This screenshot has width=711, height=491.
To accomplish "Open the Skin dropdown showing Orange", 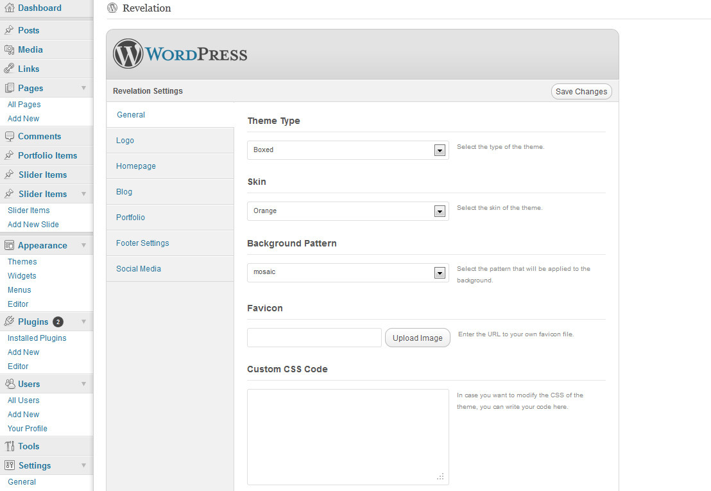I will pos(348,211).
